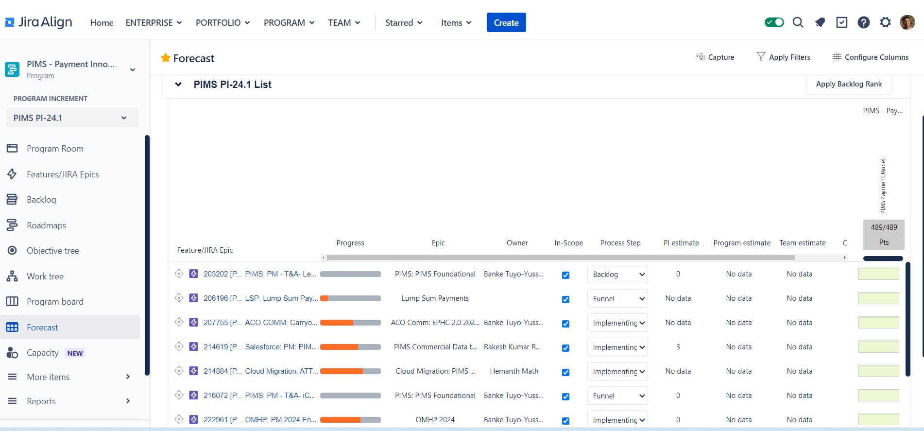Collapse the PIMS PI-24.1 List section

click(x=178, y=84)
